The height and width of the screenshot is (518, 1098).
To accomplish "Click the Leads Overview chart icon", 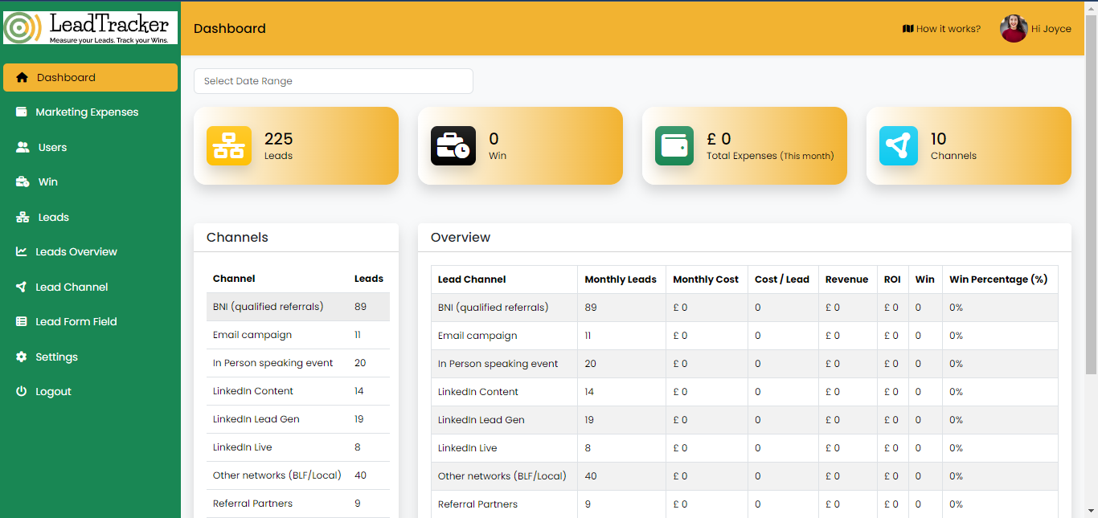I will [21, 251].
